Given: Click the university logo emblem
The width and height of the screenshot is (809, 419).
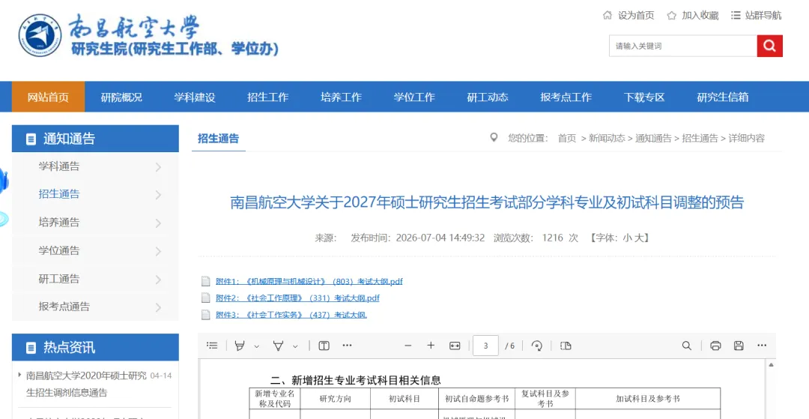Looking at the screenshot, I should pyautogui.click(x=40, y=34).
